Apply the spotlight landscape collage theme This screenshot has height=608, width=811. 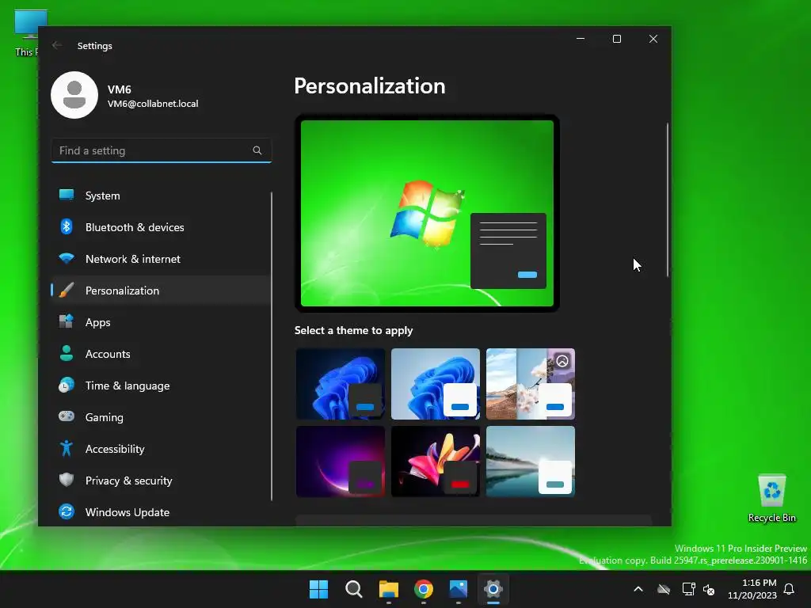(x=531, y=384)
